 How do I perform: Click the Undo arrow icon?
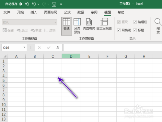(x=34, y=4)
